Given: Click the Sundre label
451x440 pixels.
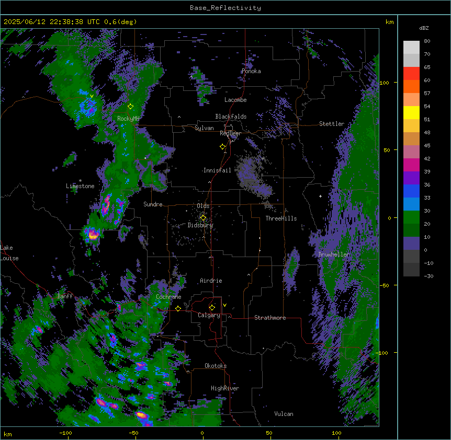Looking at the screenshot, I should pos(153,204).
